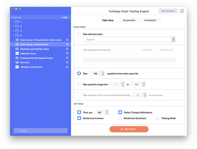The image size is (197, 149).
Task: Select Data Center Virtualization Delta Exam file
Action: [x=41, y=40]
